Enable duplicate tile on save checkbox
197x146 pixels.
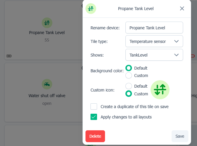[94, 106]
